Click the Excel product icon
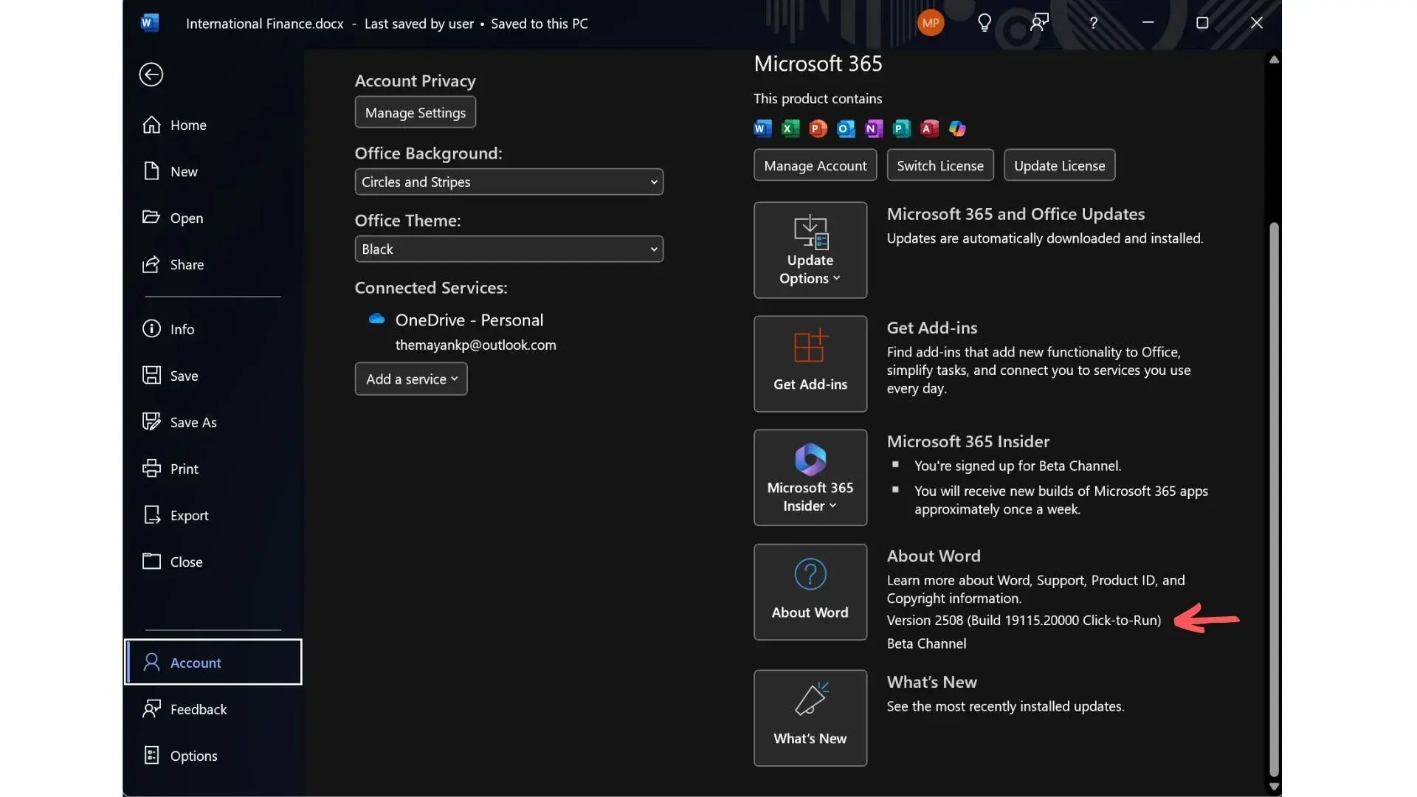The image size is (1417, 797). (x=790, y=128)
